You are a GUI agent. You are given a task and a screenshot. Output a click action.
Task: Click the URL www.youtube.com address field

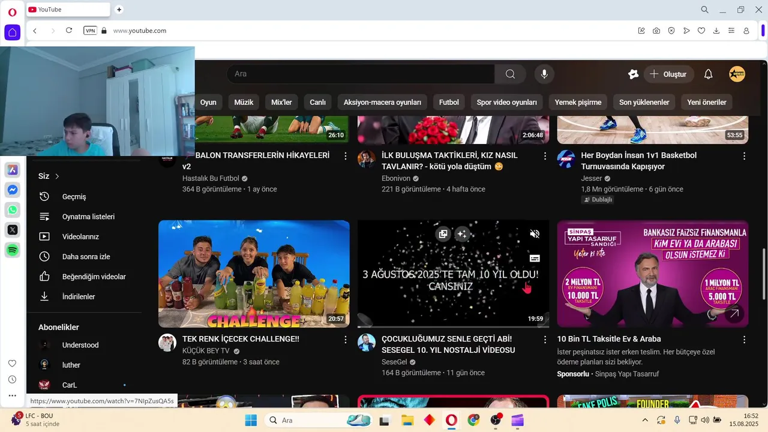(140, 31)
